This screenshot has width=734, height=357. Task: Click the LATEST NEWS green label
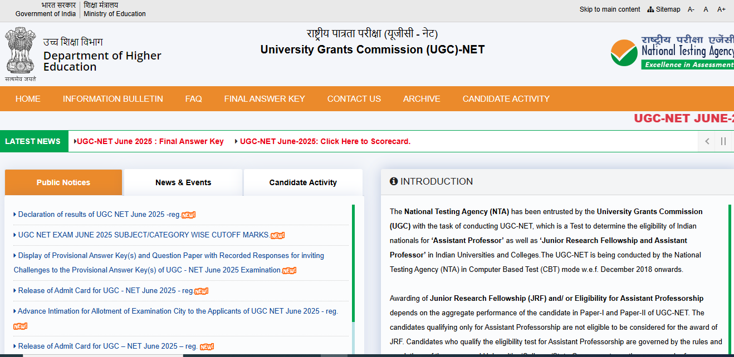coord(33,141)
